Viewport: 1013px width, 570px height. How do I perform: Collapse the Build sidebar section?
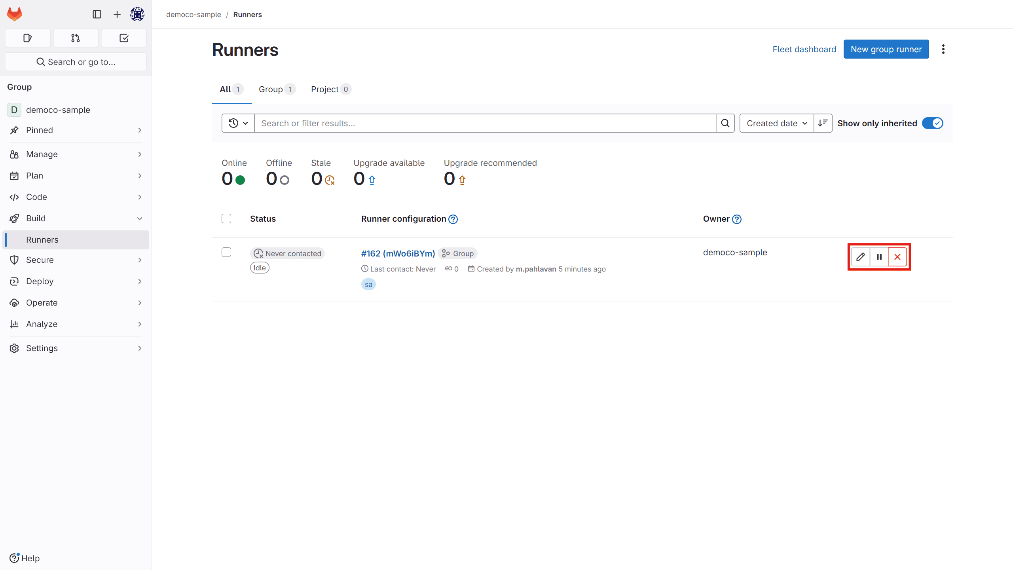[76, 218]
